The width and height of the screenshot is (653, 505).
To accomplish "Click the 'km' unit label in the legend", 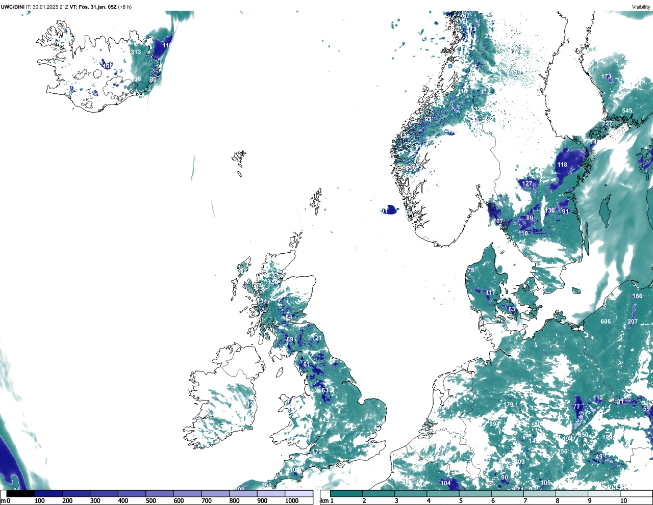I will coord(324,501).
